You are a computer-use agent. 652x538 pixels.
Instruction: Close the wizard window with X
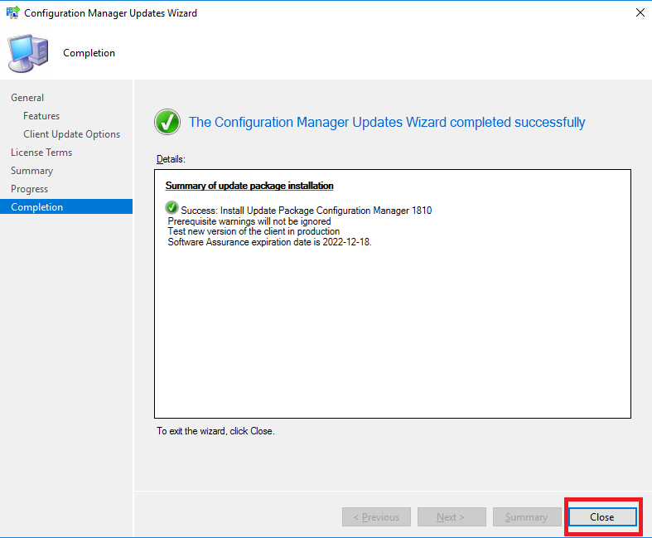click(x=640, y=12)
